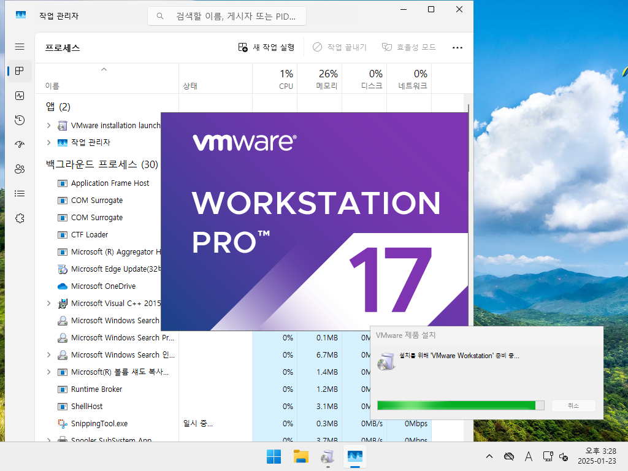This screenshot has width=628, height=471.
Task: Open the clock and date 오후 3:28
Action: click(597, 456)
